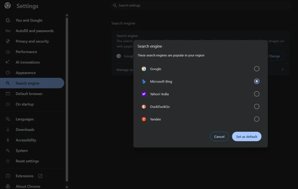Click the DuckDuckGo label text
The height and width of the screenshot is (189, 298).
[x=160, y=106]
